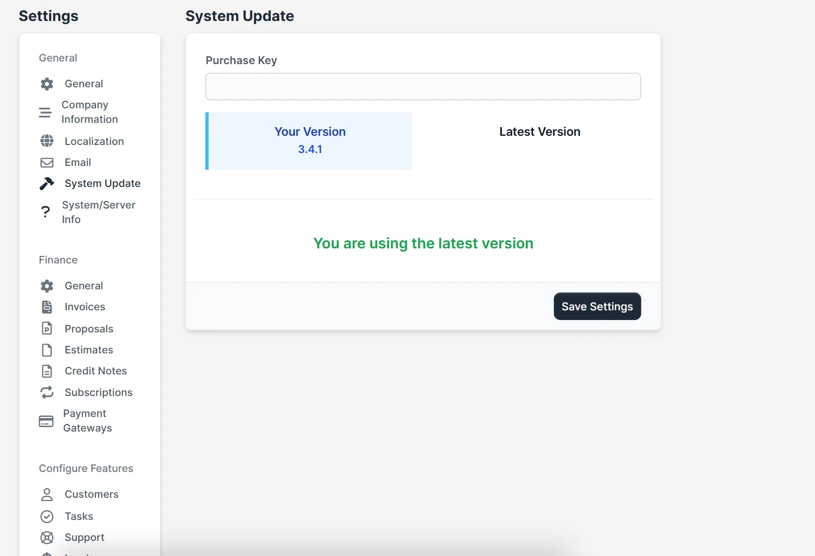Click the Subscriptions repeat arrows icon

pos(47,392)
